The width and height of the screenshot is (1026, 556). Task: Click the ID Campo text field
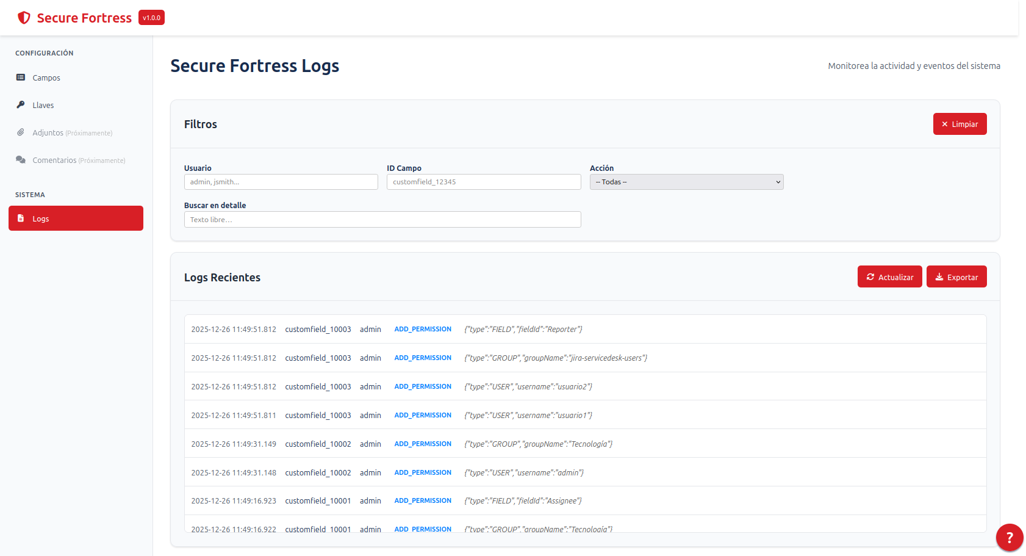484,182
